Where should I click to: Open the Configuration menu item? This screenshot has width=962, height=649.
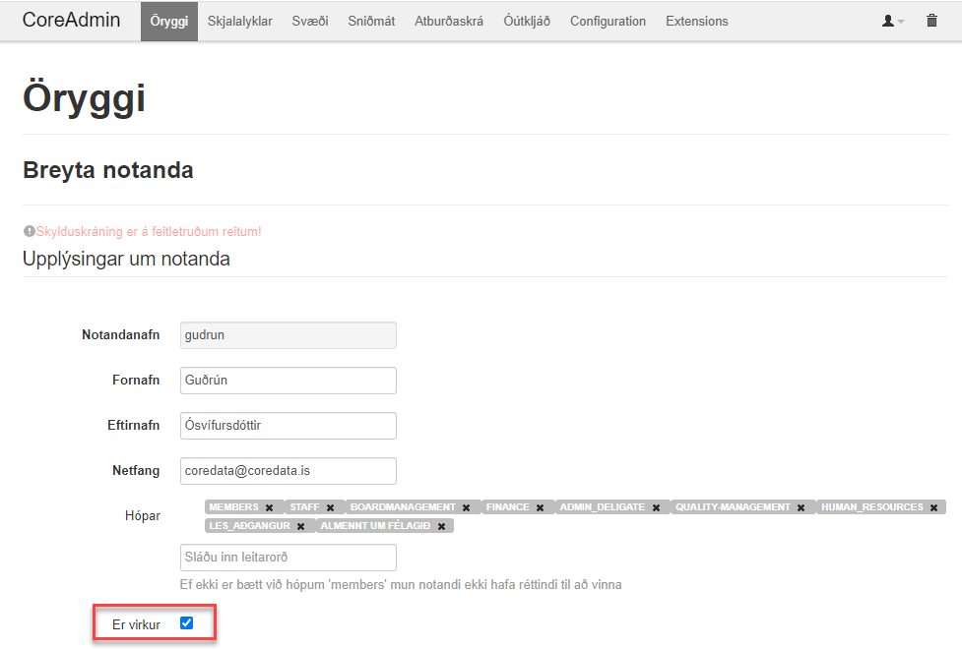608,21
